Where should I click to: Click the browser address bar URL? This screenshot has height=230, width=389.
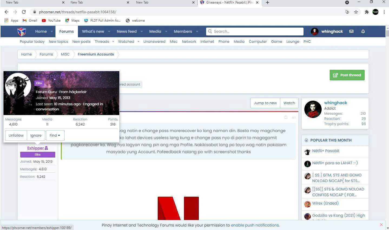point(77,12)
